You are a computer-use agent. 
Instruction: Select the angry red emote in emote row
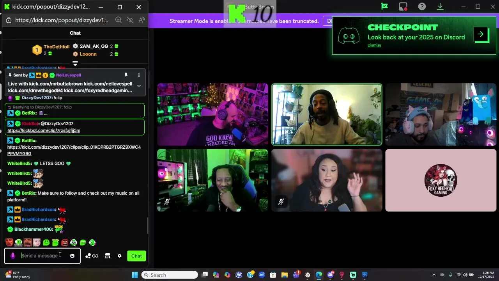click(x=64, y=243)
